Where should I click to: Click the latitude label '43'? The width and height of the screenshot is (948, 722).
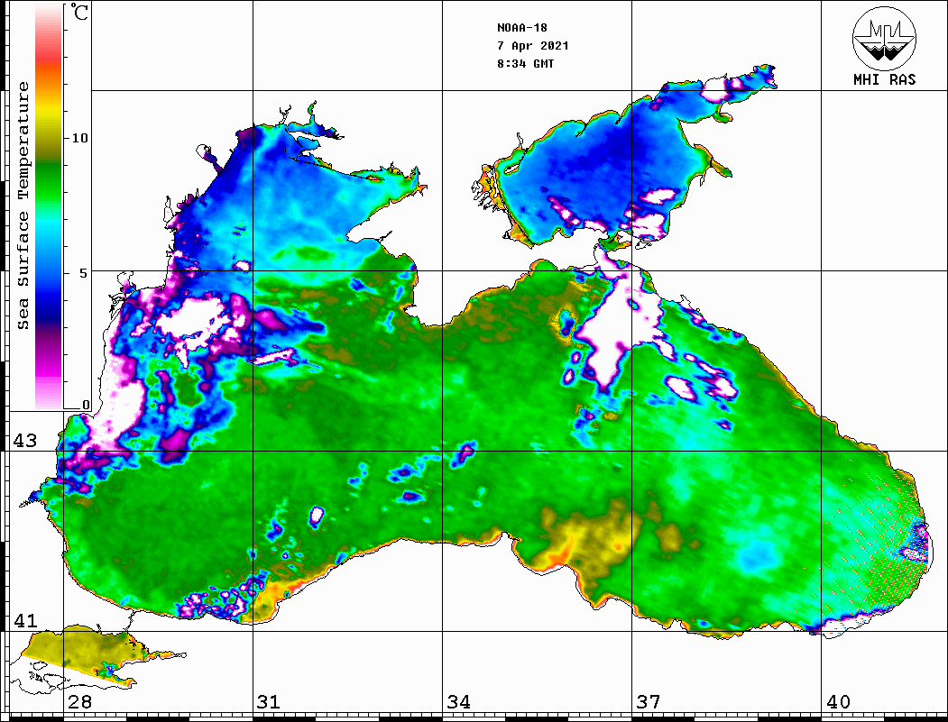[x=24, y=441]
